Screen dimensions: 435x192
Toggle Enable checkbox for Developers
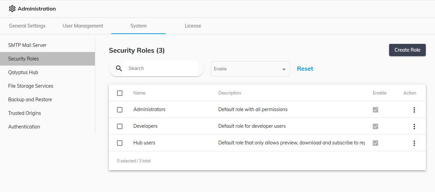[375, 126]
